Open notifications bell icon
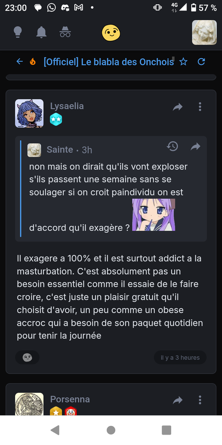This screenshot has height=445, width=222. 41,32
